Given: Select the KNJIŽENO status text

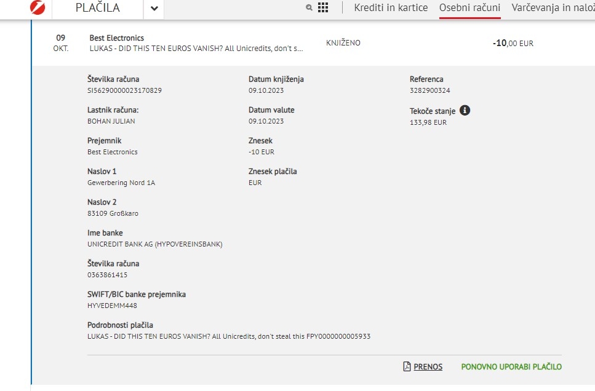Looking at the screenshot, I should tap(343, 43).
